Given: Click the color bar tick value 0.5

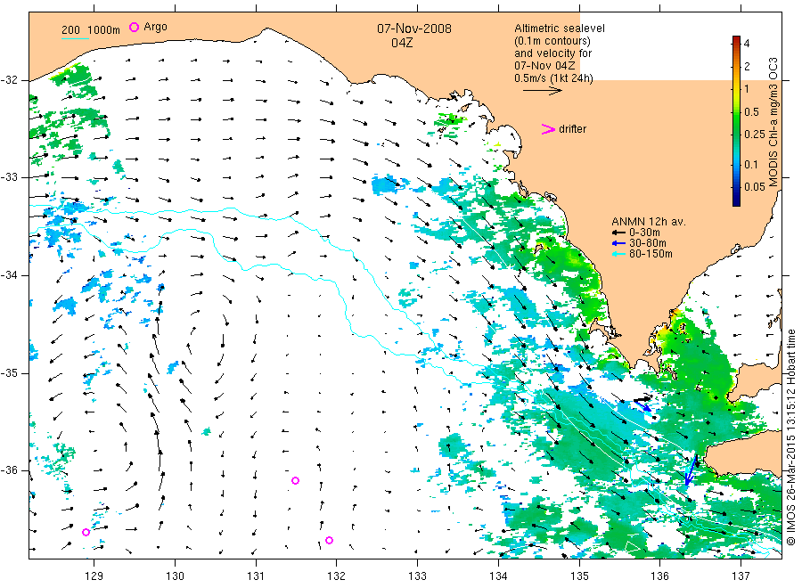Looking at the screenshot, I should click(x=751, y=112).
